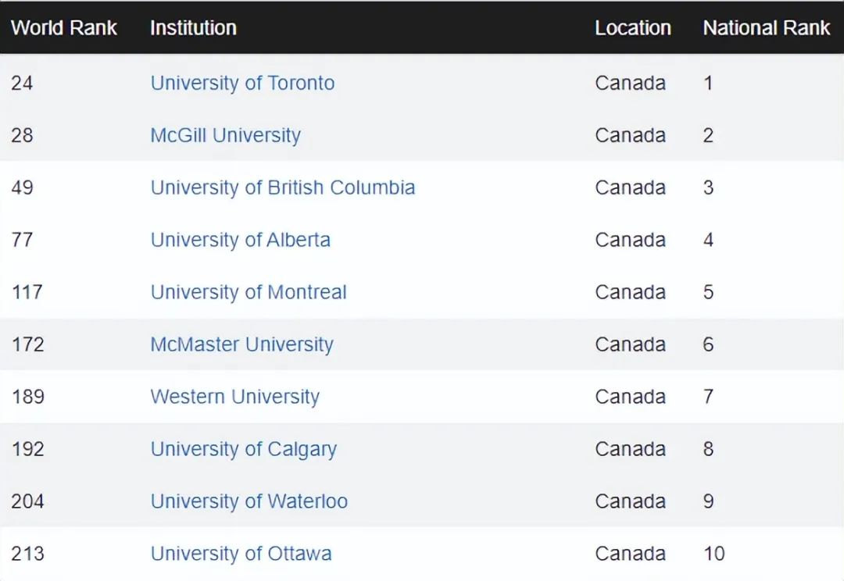This screenshot has width=844, height=581.
Task: Click the University of Calgary link
Action: click(x=243, y=449)
